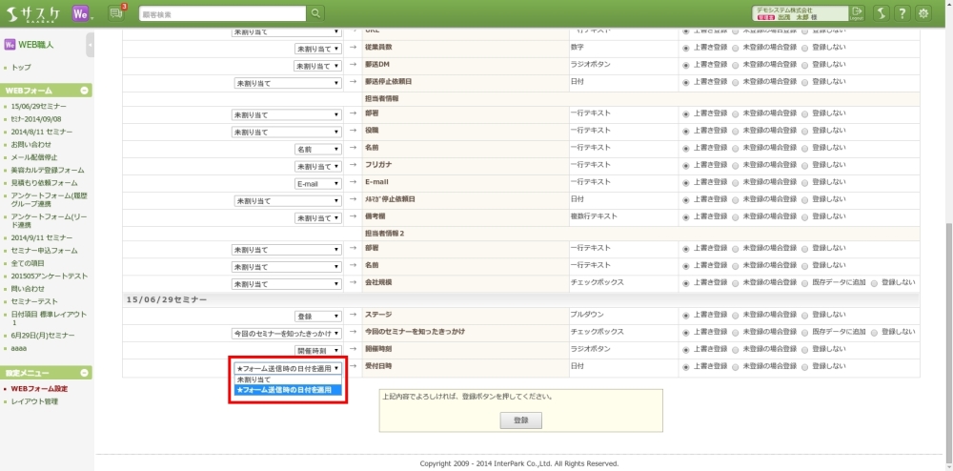Collapse the WEBフォーム sidebar section
The width and height of the screenshot is (953, 471).
click(x=86, y=90)
